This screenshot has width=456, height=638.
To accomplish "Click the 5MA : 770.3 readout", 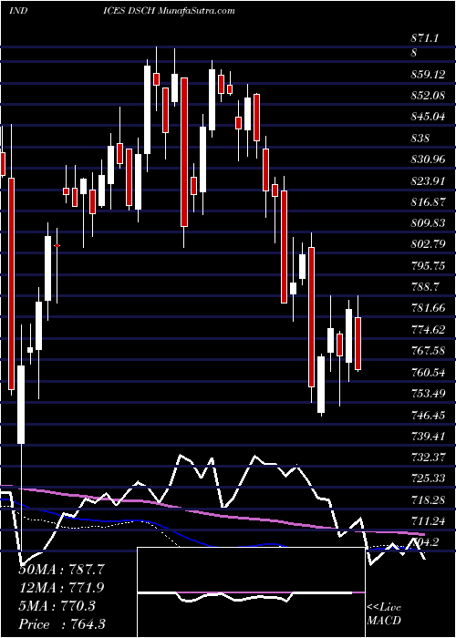I will 57,606.
